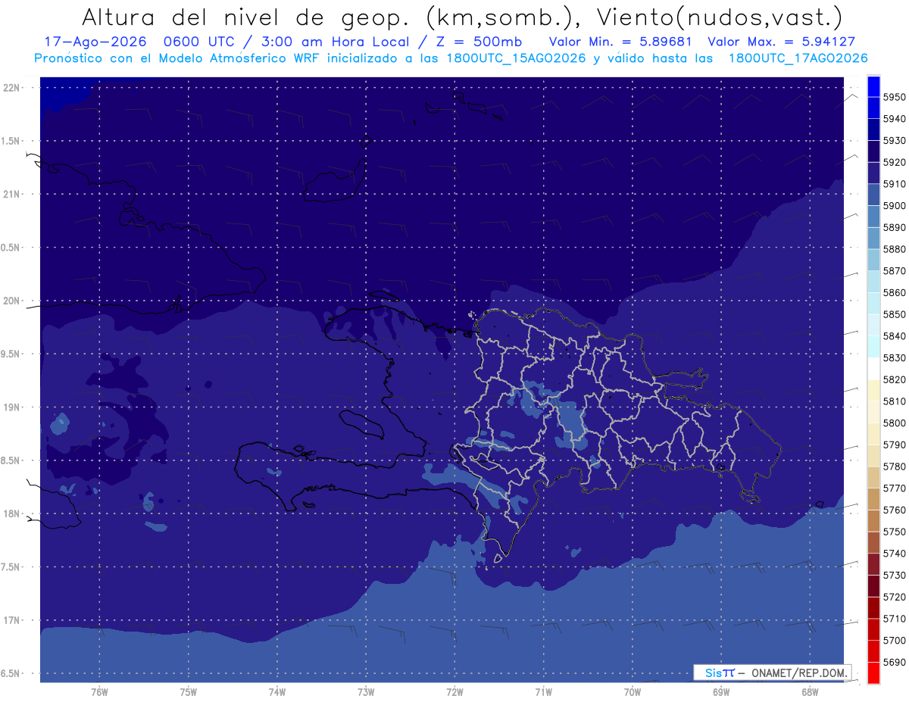Click the legend swatch between 5940 and 5950
The image size is (909, 702).
(x=873, y=108)
